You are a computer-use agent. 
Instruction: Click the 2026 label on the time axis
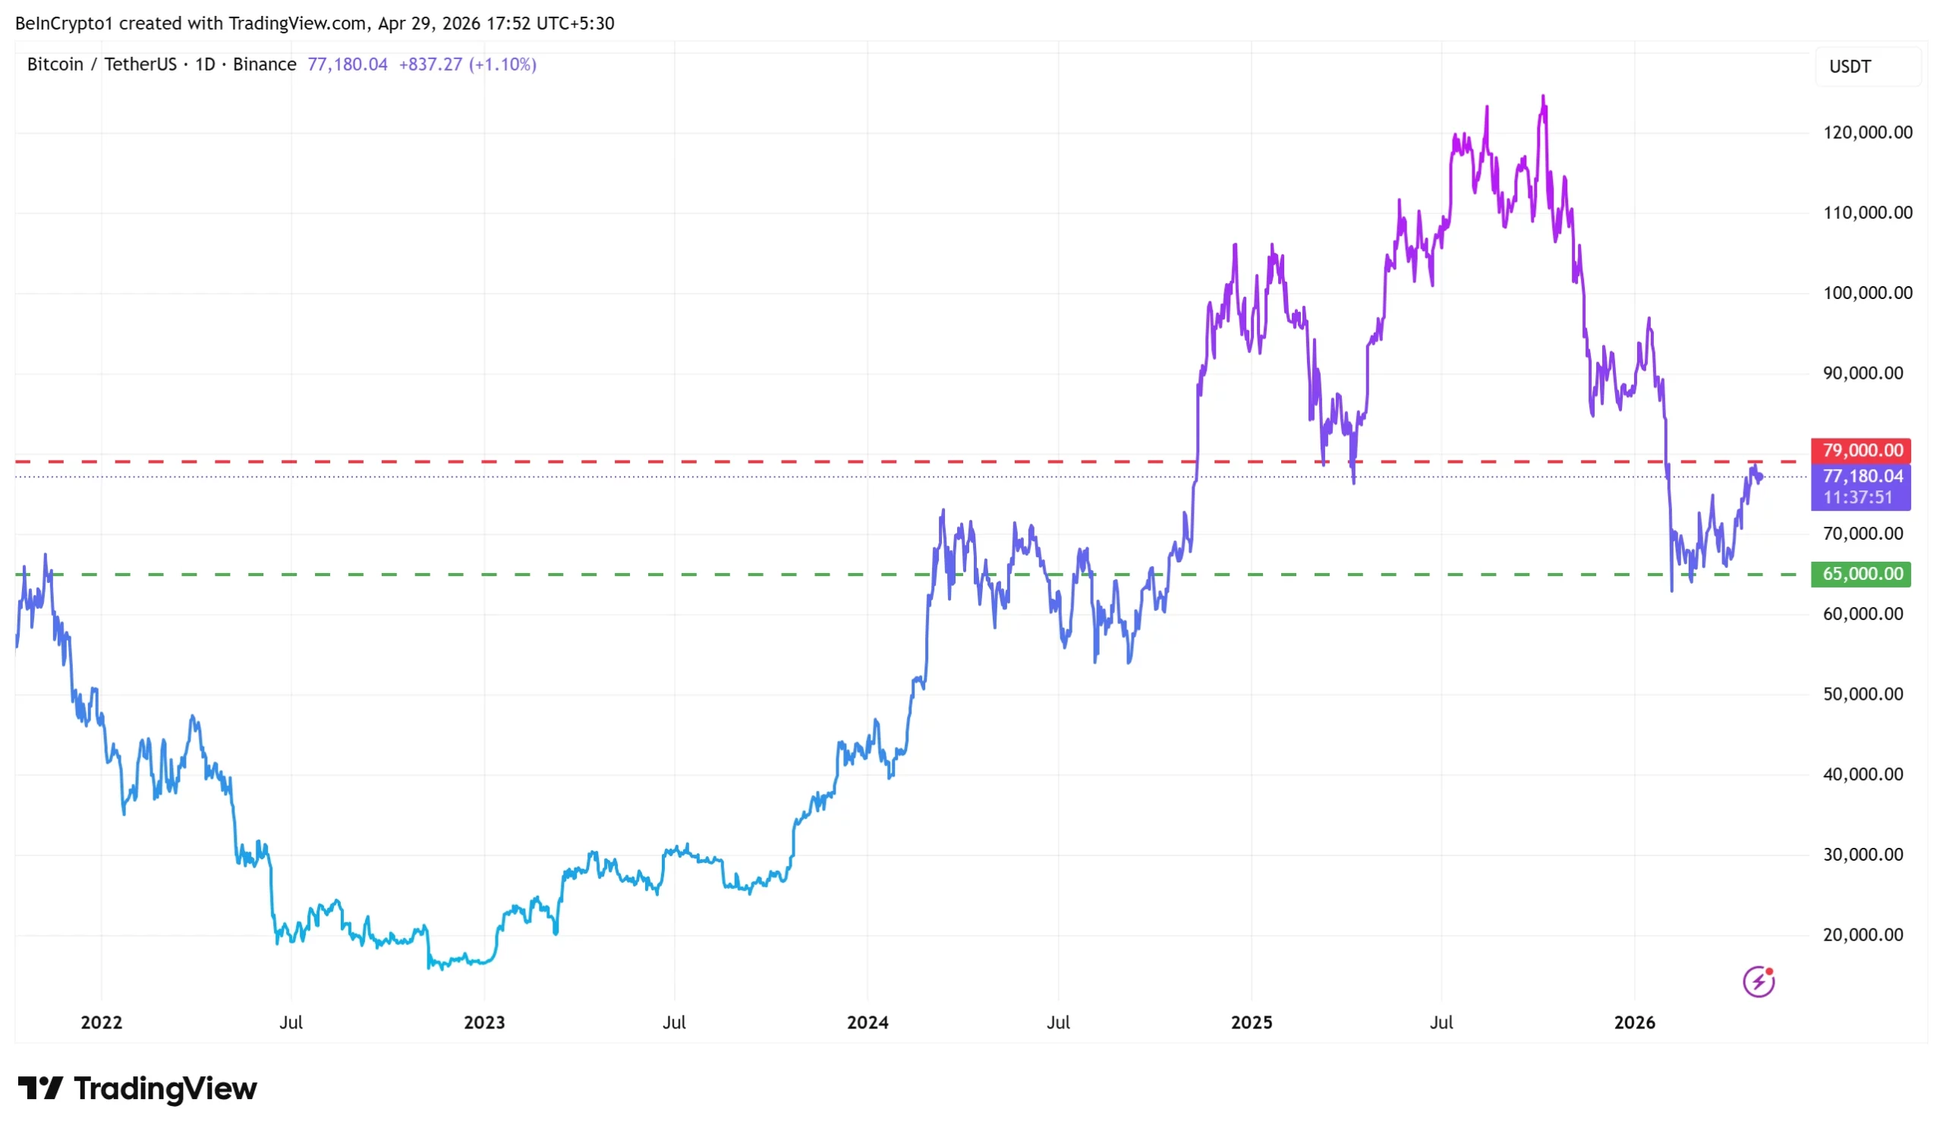click(x=1635, y=1023)
